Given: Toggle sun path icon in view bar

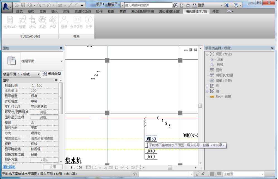Looking at the screenshot, I should [x=99, y=167].
